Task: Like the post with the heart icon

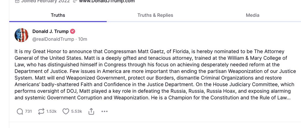Action: tap(66, 111)
